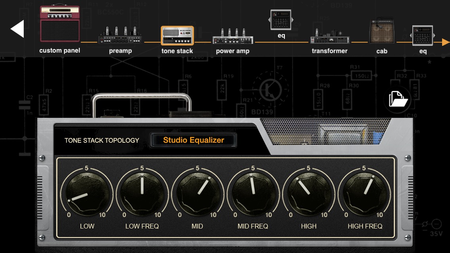Open the custom panel amp module
This screenshot has width=450, height=253.
coord(60,24)
